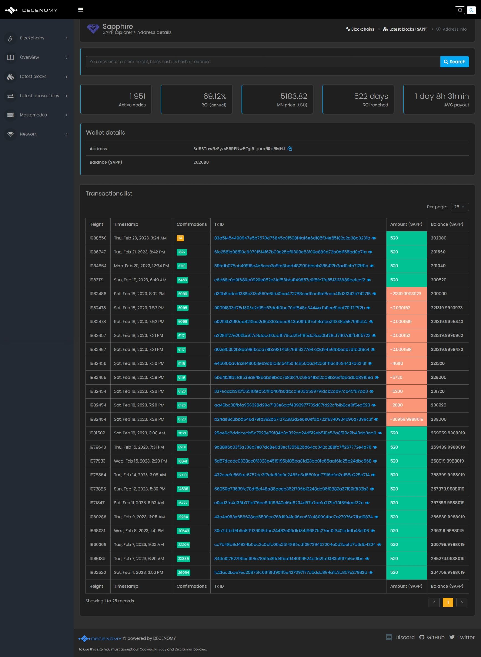Click the DECENOMY logo in top bar
This screenshot has height=657, width=481.
tap(31, 10)
